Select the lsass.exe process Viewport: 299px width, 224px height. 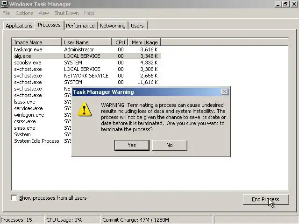tap(25, 102)
